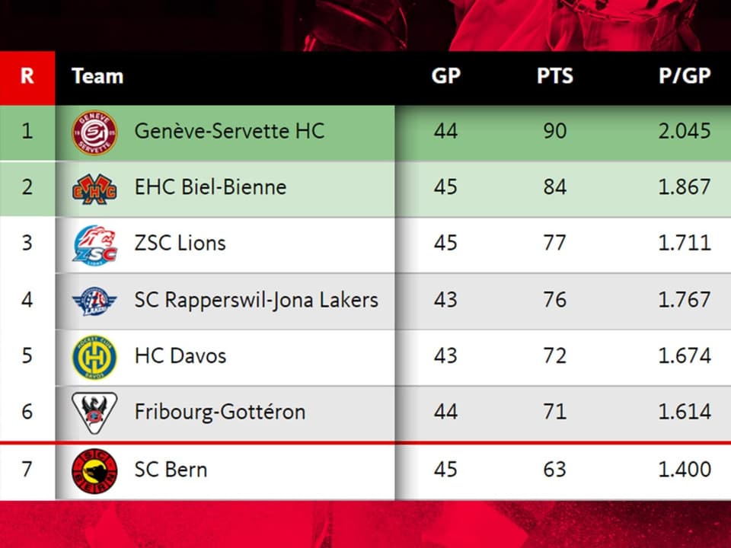Sort table by Team column header
Image resolution: width=731 pixels, height=548 pixels.
tap(97, 76)
